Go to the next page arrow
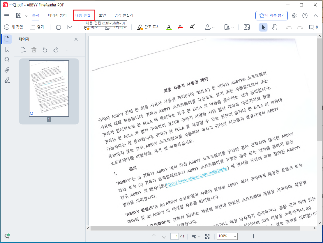The width and height of the screenshot is (323, 243). click(x=164, y=236)
